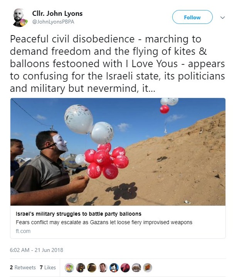Click the fifth liker avatar, moustached cartoon
This screenshot has width=237, height=277.
[x=114, y=268]
